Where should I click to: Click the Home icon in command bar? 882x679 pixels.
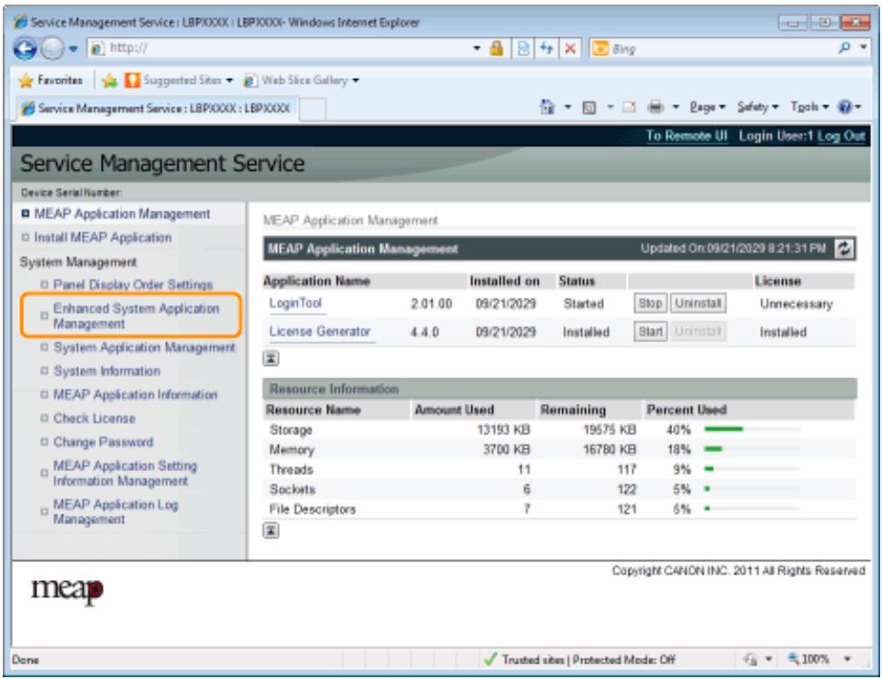(x=548, y=106)
